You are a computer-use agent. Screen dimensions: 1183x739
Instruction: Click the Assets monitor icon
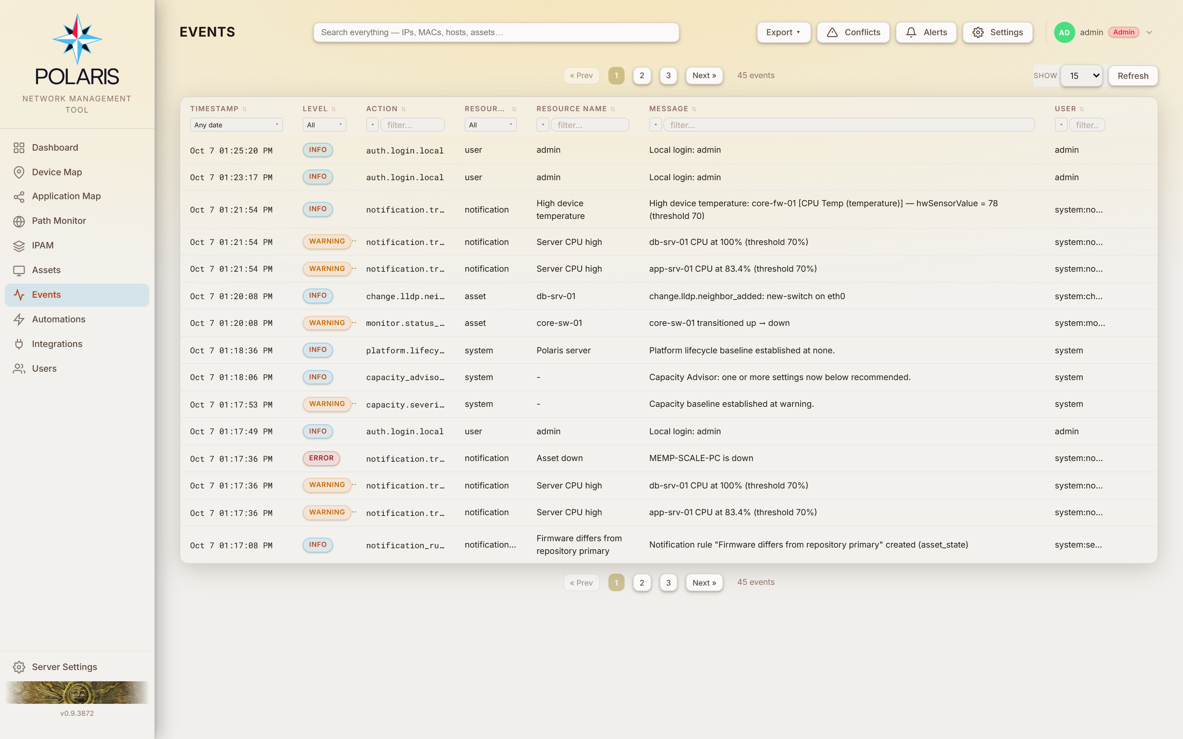19,270
